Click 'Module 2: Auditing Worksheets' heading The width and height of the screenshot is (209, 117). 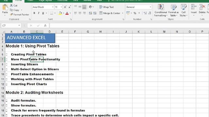tap(34, 92)
